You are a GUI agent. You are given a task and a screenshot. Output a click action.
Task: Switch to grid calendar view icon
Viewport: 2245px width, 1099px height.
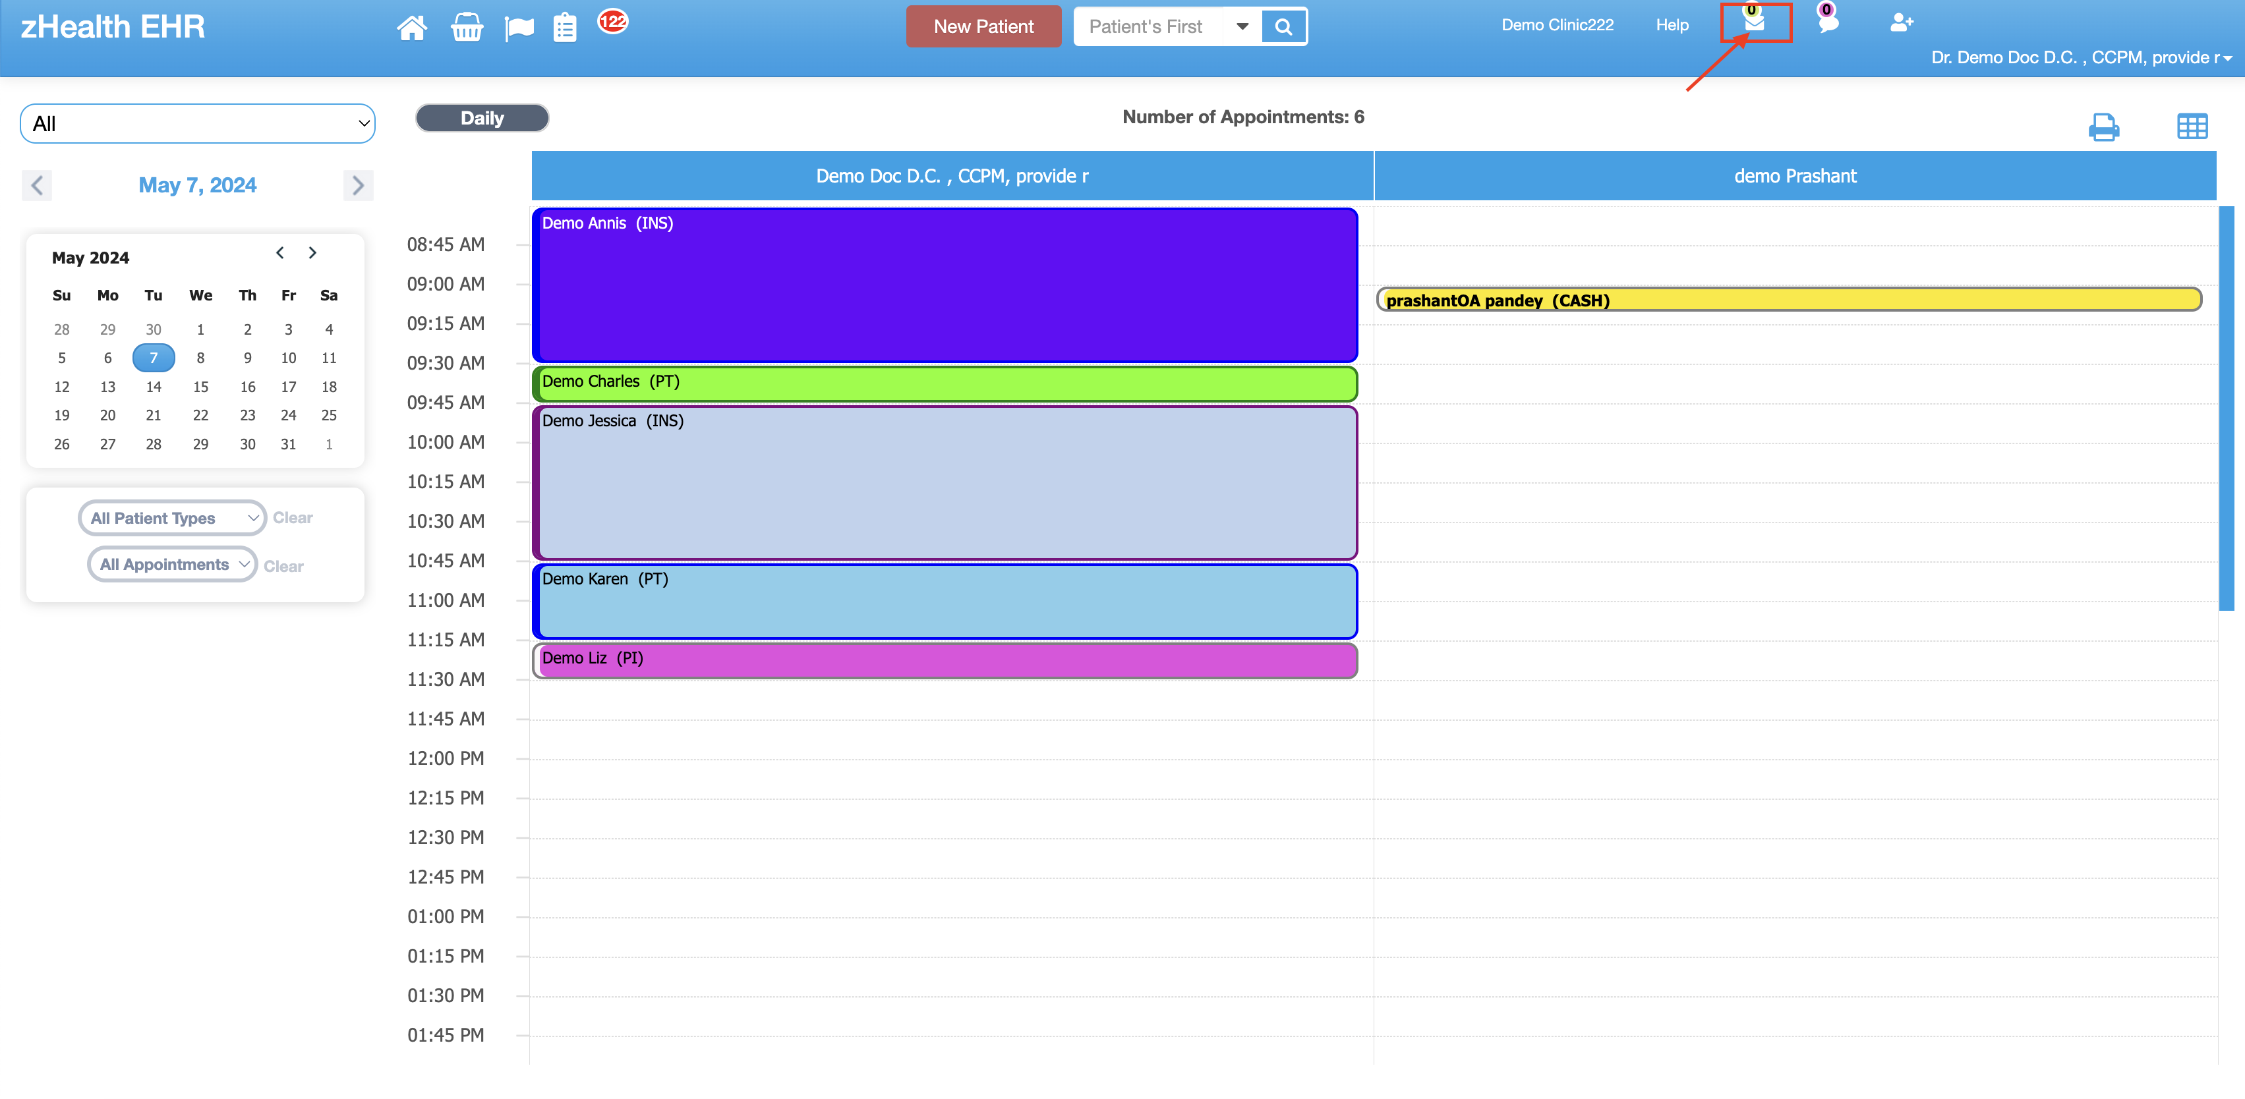pos(2192,127)
